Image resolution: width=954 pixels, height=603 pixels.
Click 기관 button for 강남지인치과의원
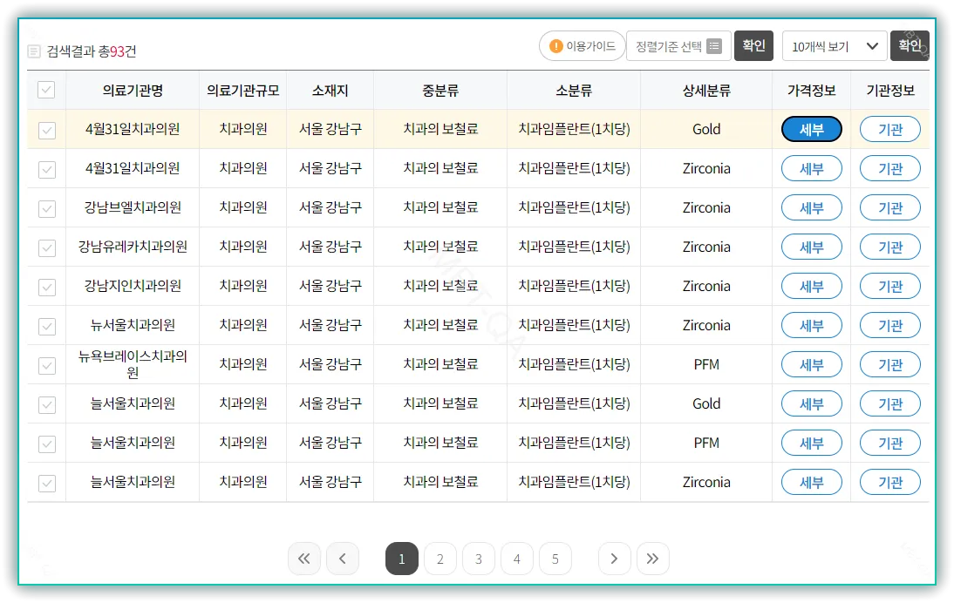pos(889,286)
